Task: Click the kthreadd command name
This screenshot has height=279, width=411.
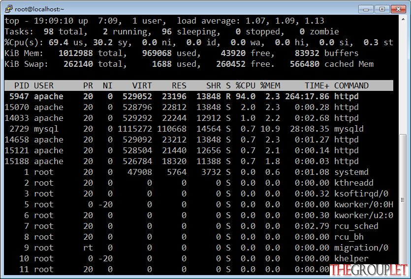Action: tap(354, 183)
